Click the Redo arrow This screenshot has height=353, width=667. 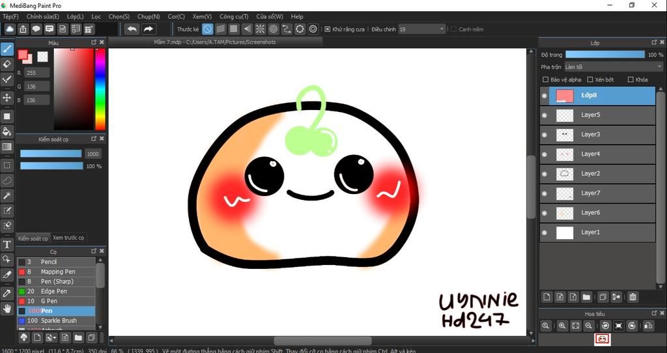148,29
